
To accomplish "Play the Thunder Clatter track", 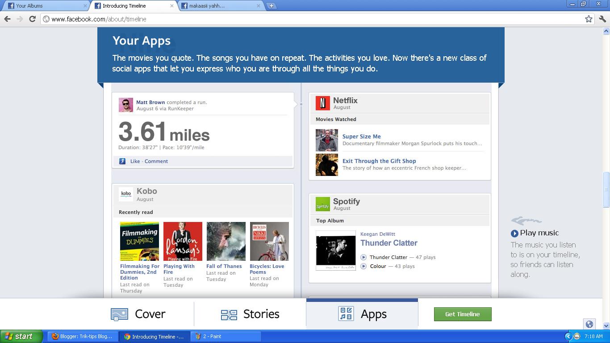I will click(363, 257).
